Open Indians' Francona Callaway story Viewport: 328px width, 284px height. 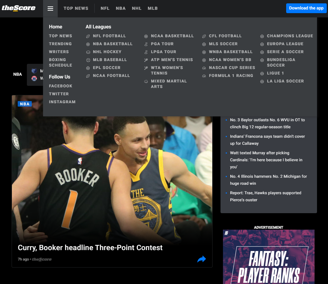pos(267,140)
